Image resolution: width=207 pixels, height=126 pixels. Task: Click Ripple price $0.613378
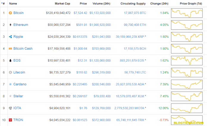point(80,37)
